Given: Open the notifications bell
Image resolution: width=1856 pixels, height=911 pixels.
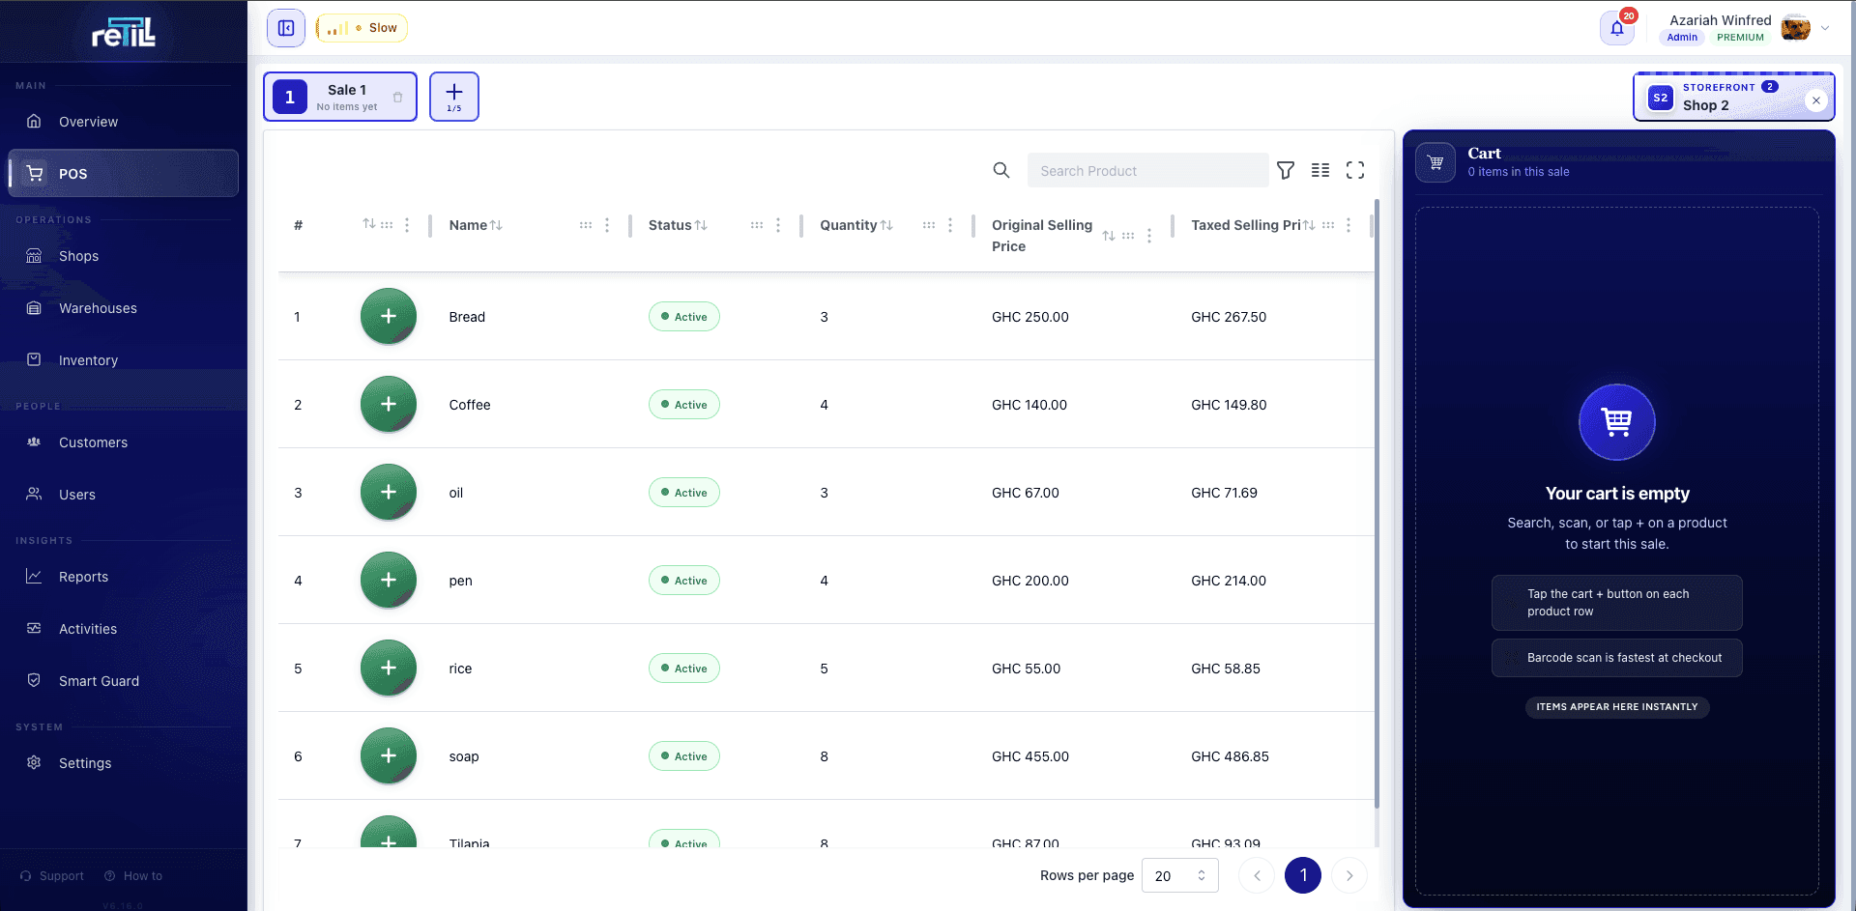Looking at the screenshot, I should (1616, 28).
